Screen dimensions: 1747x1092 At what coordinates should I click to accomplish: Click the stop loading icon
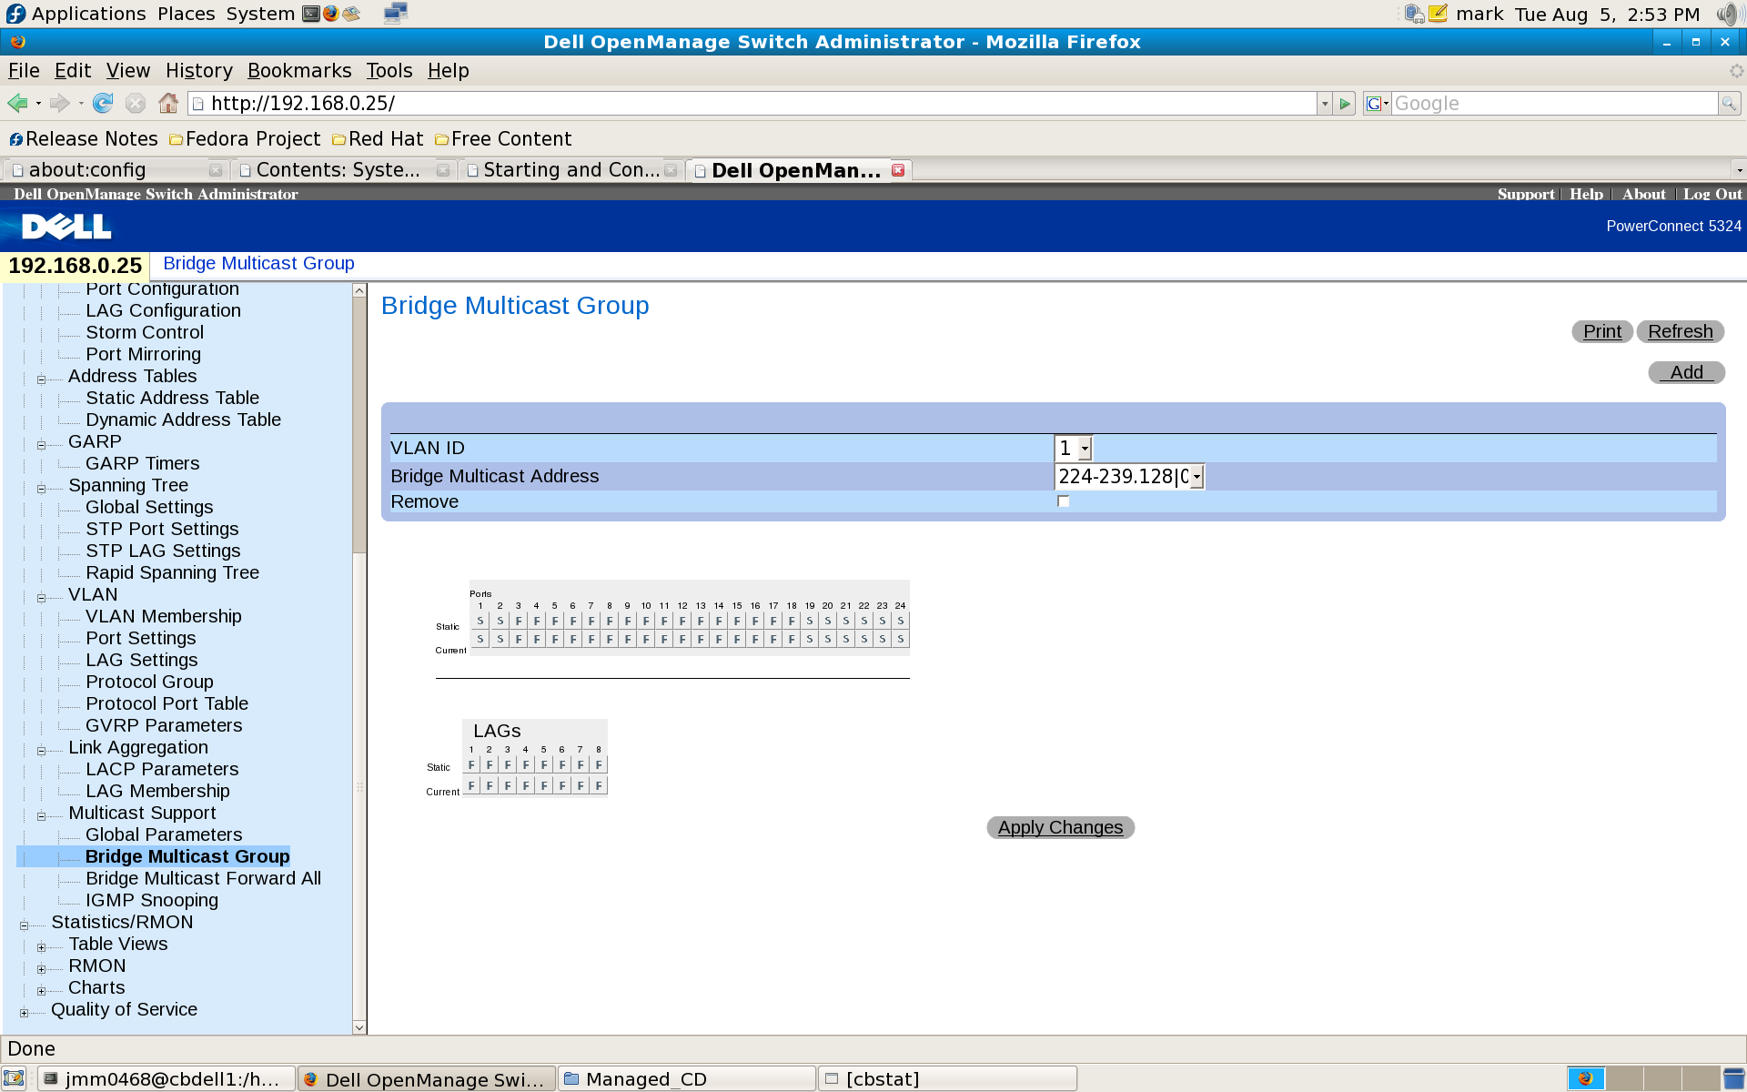click(x=136, y=103)
